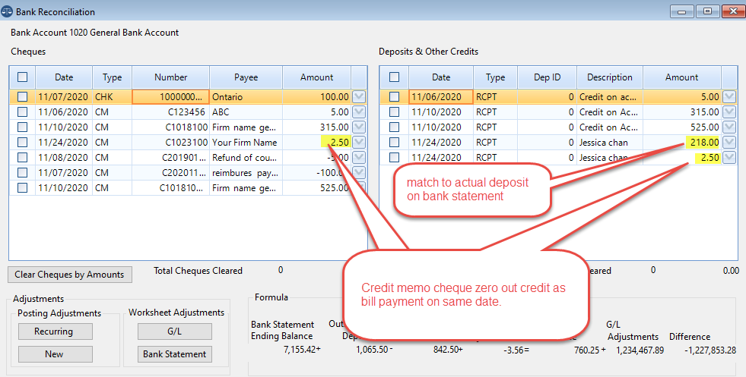Select cheque number C1023100
This screenshot has height=377, width=746.
click(x=171, y=143)
